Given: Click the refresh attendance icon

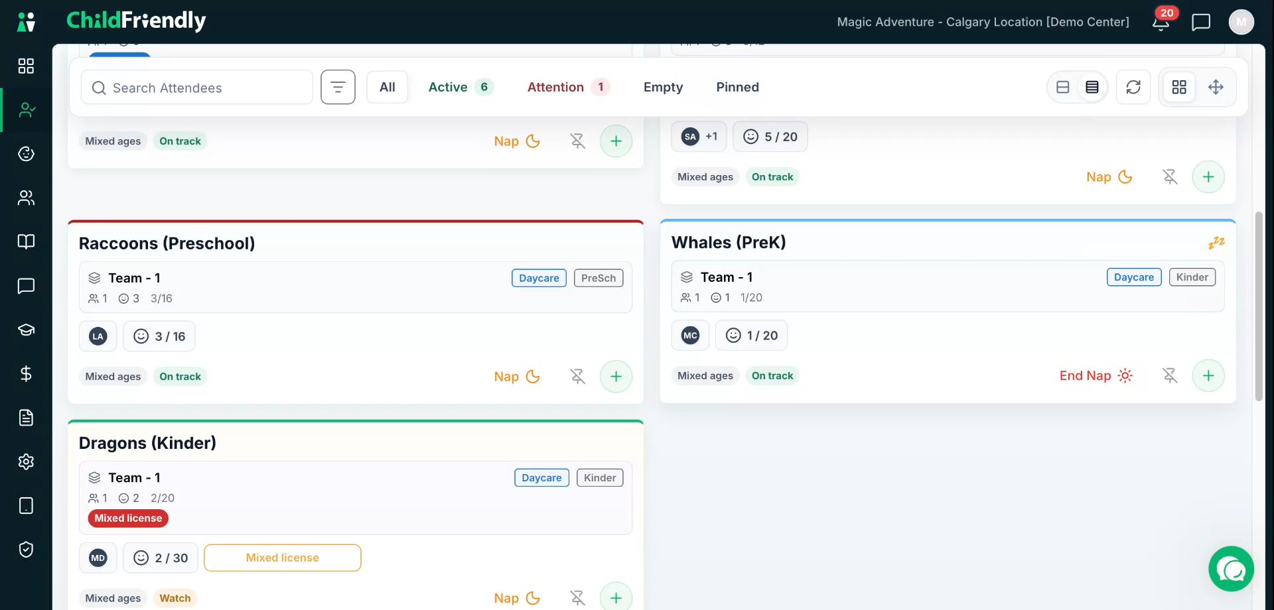Looking at the screenshot, I should pyautogui.click(x=1133, y=87).
